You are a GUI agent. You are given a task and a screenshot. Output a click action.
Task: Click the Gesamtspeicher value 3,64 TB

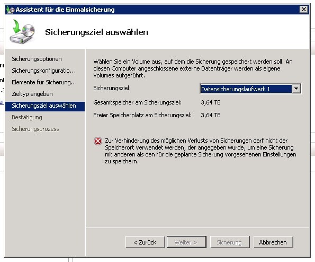click(211, 102)
